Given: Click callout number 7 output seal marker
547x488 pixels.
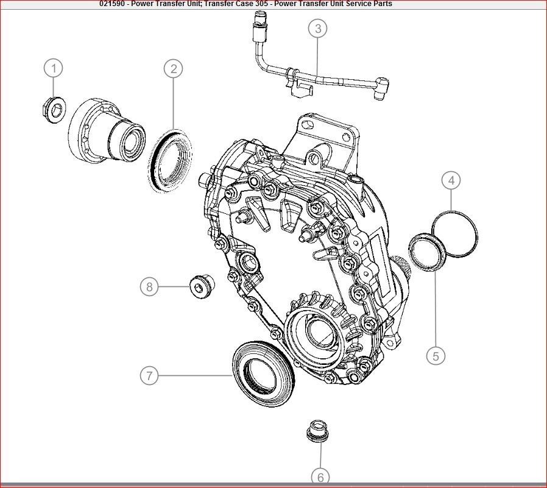Looking at the screenshot, I should pos(149,376).
